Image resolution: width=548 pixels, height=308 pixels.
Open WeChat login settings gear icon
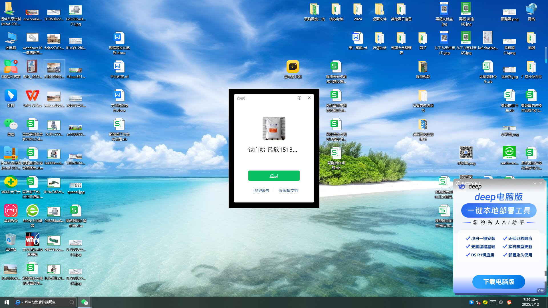tap(299, 98)
